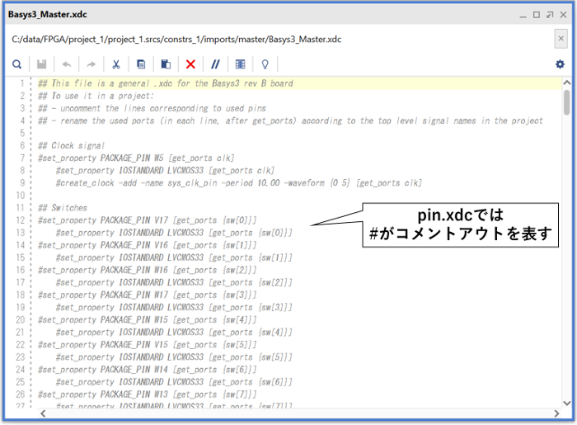The image size is (577, 425).
Task: Close the Basys3_Master.xdc window
Action: click(563, 15)
